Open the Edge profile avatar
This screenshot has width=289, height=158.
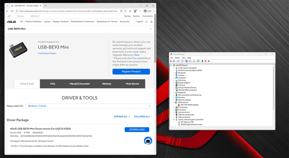coord(135,11)
